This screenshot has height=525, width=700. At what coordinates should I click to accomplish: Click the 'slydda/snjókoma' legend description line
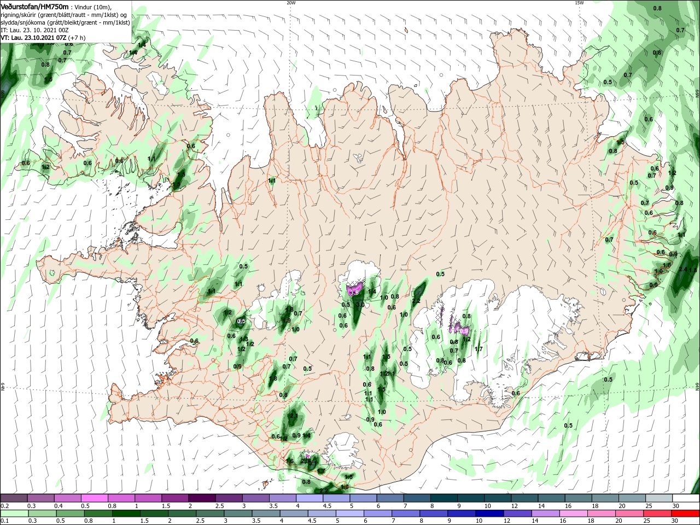[65, 22]
